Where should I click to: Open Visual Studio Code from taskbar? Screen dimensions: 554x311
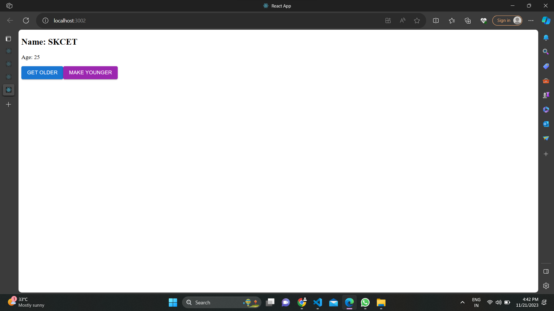pyautogui.click(x=318, y=302)
